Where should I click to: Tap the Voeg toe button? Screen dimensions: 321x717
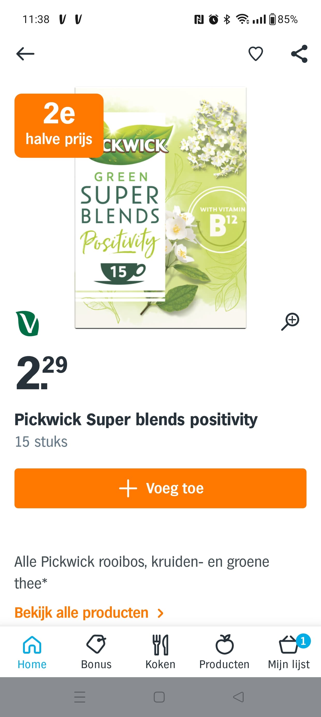pyautogui.click(x=160, y=488)
